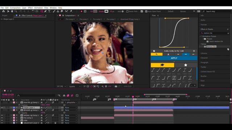Click the stopwatch next to Position
Viewport: 232px width, 130px height.
(x=19, y=105)
